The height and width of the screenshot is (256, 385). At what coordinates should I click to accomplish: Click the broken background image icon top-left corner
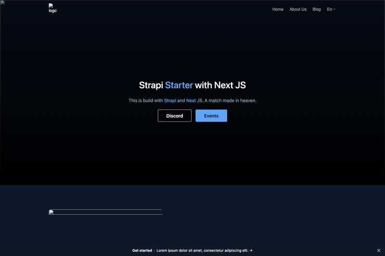point(2,2)
